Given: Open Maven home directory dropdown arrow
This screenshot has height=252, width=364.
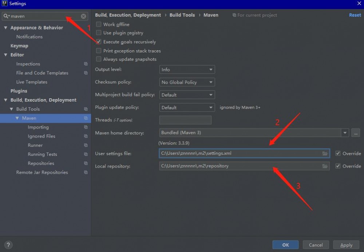Looking at the screenshot, I should pos(345,133).
